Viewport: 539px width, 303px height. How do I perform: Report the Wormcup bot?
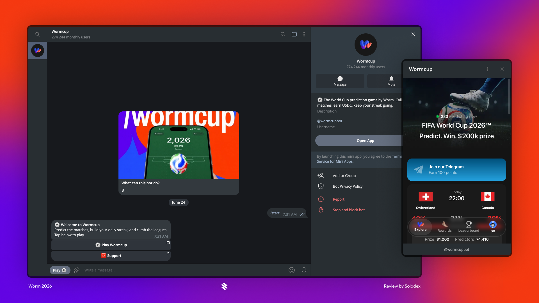pyautogui.click(x=339, y=199)
